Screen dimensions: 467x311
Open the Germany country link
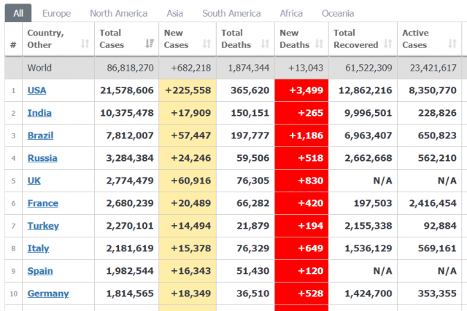(48, 294)
